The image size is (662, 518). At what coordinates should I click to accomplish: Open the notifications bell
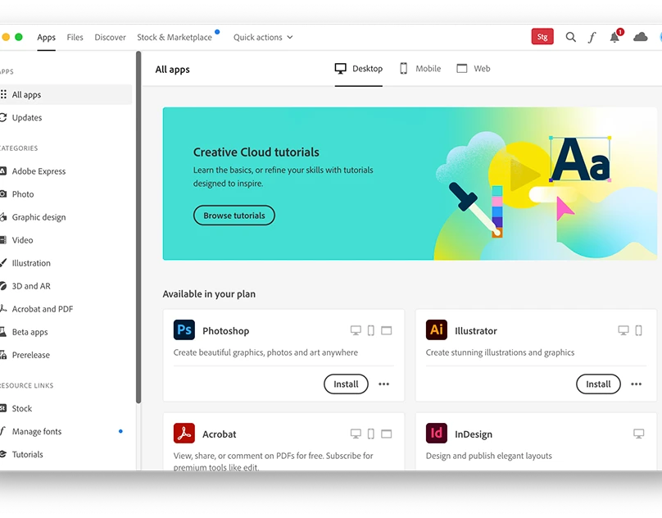614,37
